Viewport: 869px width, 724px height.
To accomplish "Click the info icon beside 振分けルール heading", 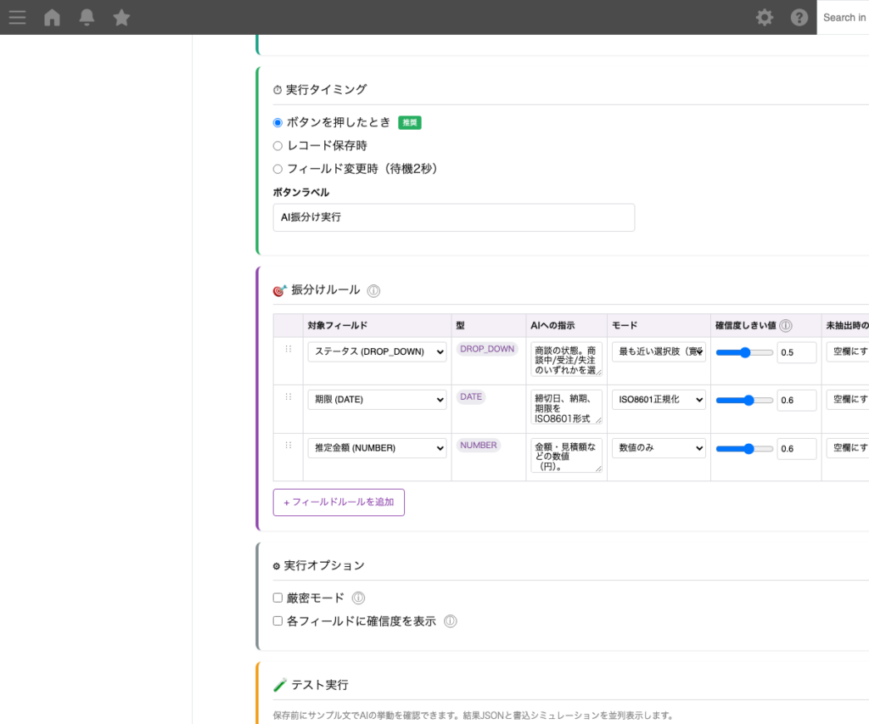I will 373,290.
